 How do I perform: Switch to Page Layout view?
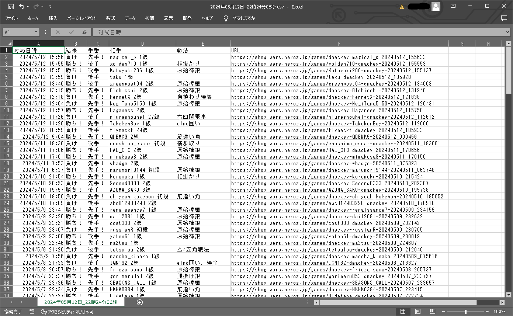417,312
